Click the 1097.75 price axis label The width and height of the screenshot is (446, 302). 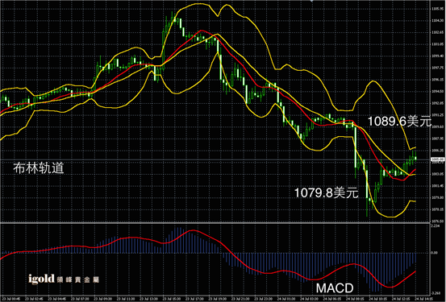(x=437, y=68)
